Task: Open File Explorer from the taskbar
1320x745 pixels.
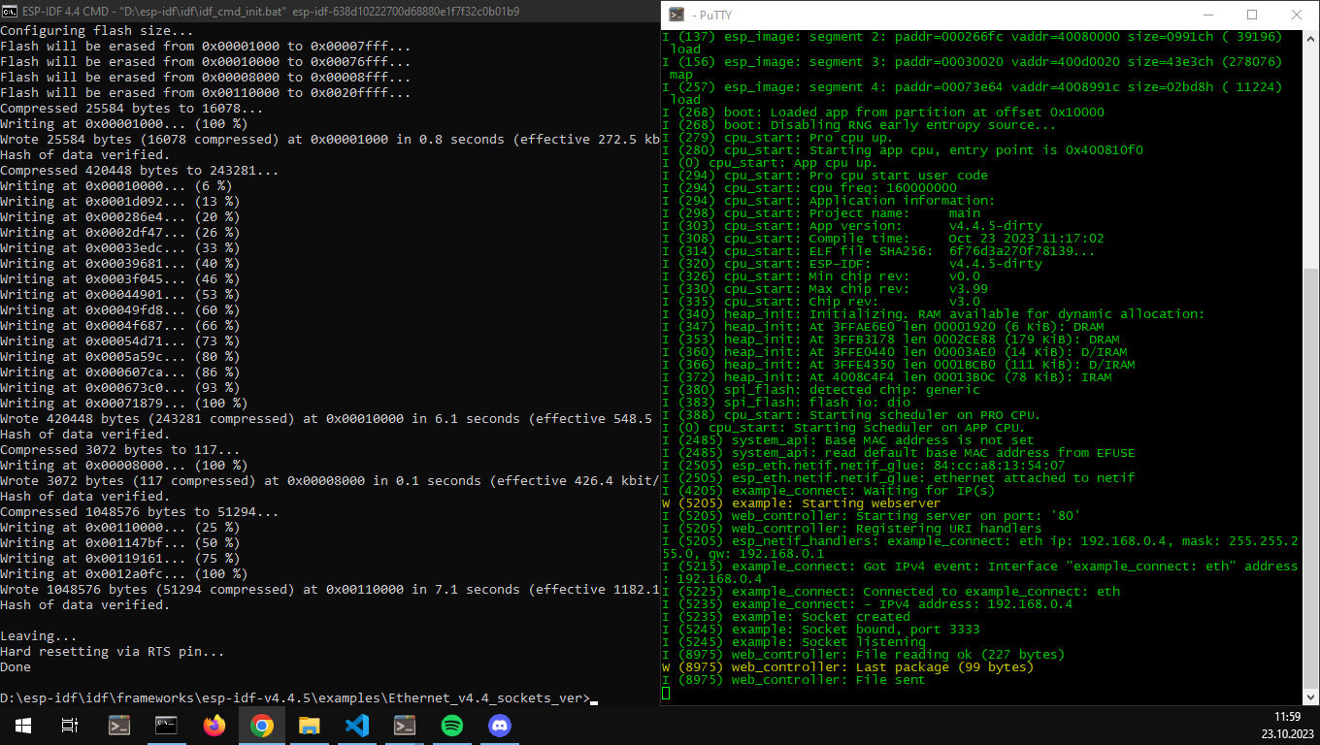Action: tap(309, 725)
